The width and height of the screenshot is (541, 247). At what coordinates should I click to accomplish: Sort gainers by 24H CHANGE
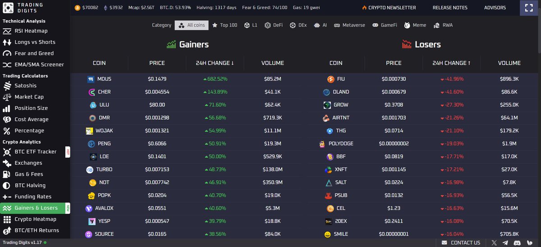(x=215, y=63)
